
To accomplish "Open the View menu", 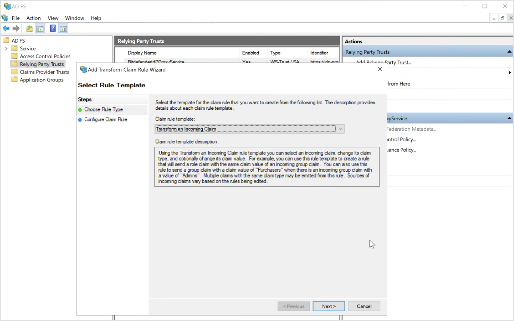I will (x=53, y=18).
